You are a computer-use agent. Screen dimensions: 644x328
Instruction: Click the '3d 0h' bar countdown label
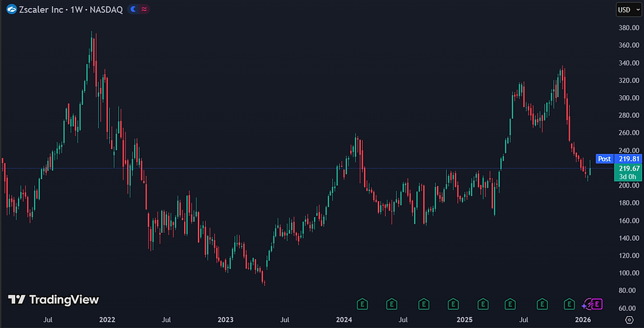[x=628, y=176]
